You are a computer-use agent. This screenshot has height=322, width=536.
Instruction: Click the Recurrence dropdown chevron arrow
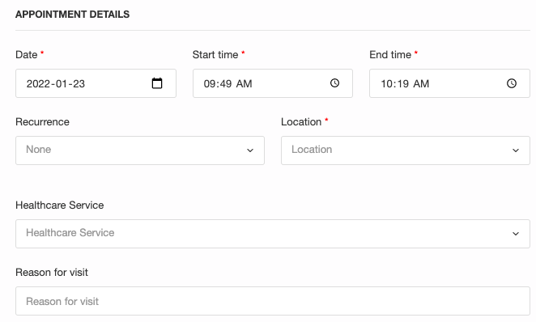point(250,150)
